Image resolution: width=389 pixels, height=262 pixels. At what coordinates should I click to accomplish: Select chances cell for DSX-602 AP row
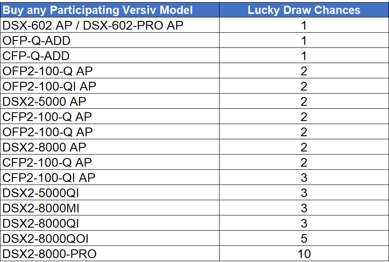tap(304, 25)
